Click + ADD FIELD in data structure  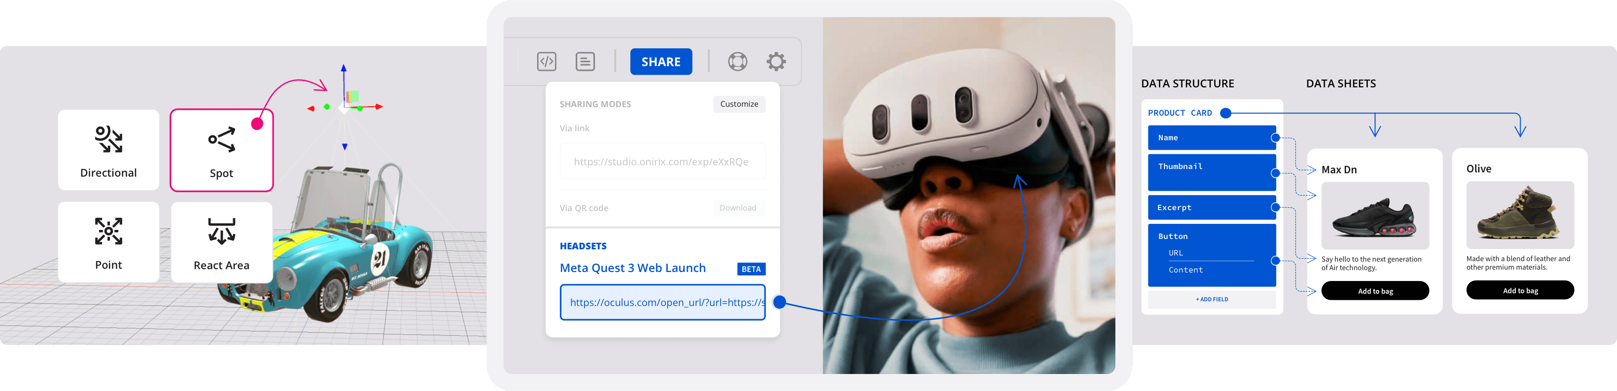(1211, 299)
